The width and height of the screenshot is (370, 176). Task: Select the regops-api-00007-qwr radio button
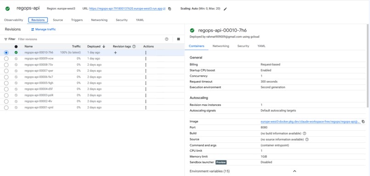(x=6, y=71)
